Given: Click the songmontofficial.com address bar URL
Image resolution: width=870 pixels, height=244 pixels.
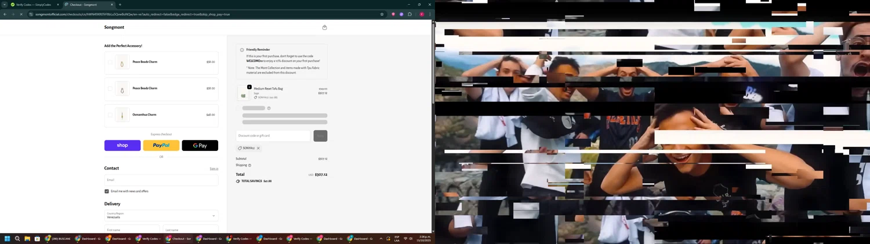Looking at the screenshot, I should click(132, 14).
